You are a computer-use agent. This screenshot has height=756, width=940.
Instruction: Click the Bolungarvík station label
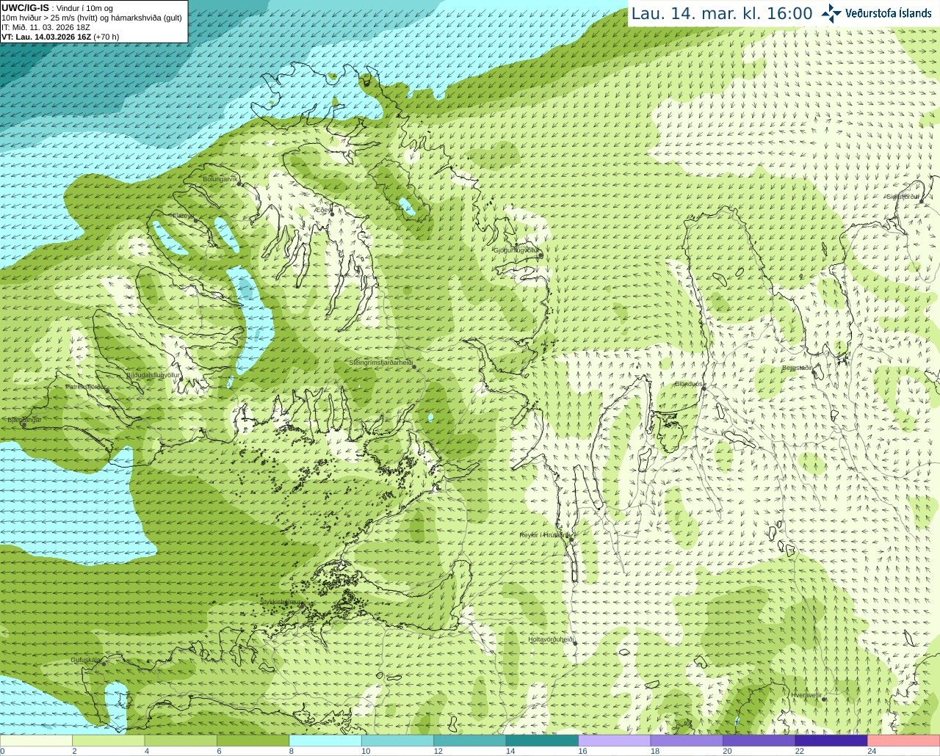click(x=220, y=179)
